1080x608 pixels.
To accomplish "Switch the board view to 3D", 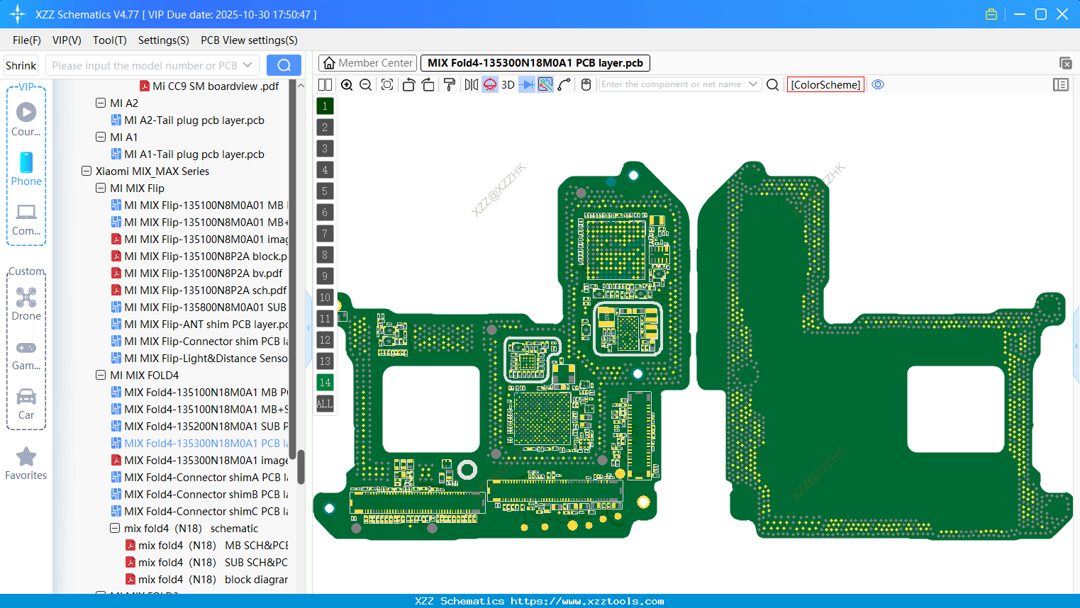I will [508, 84].
